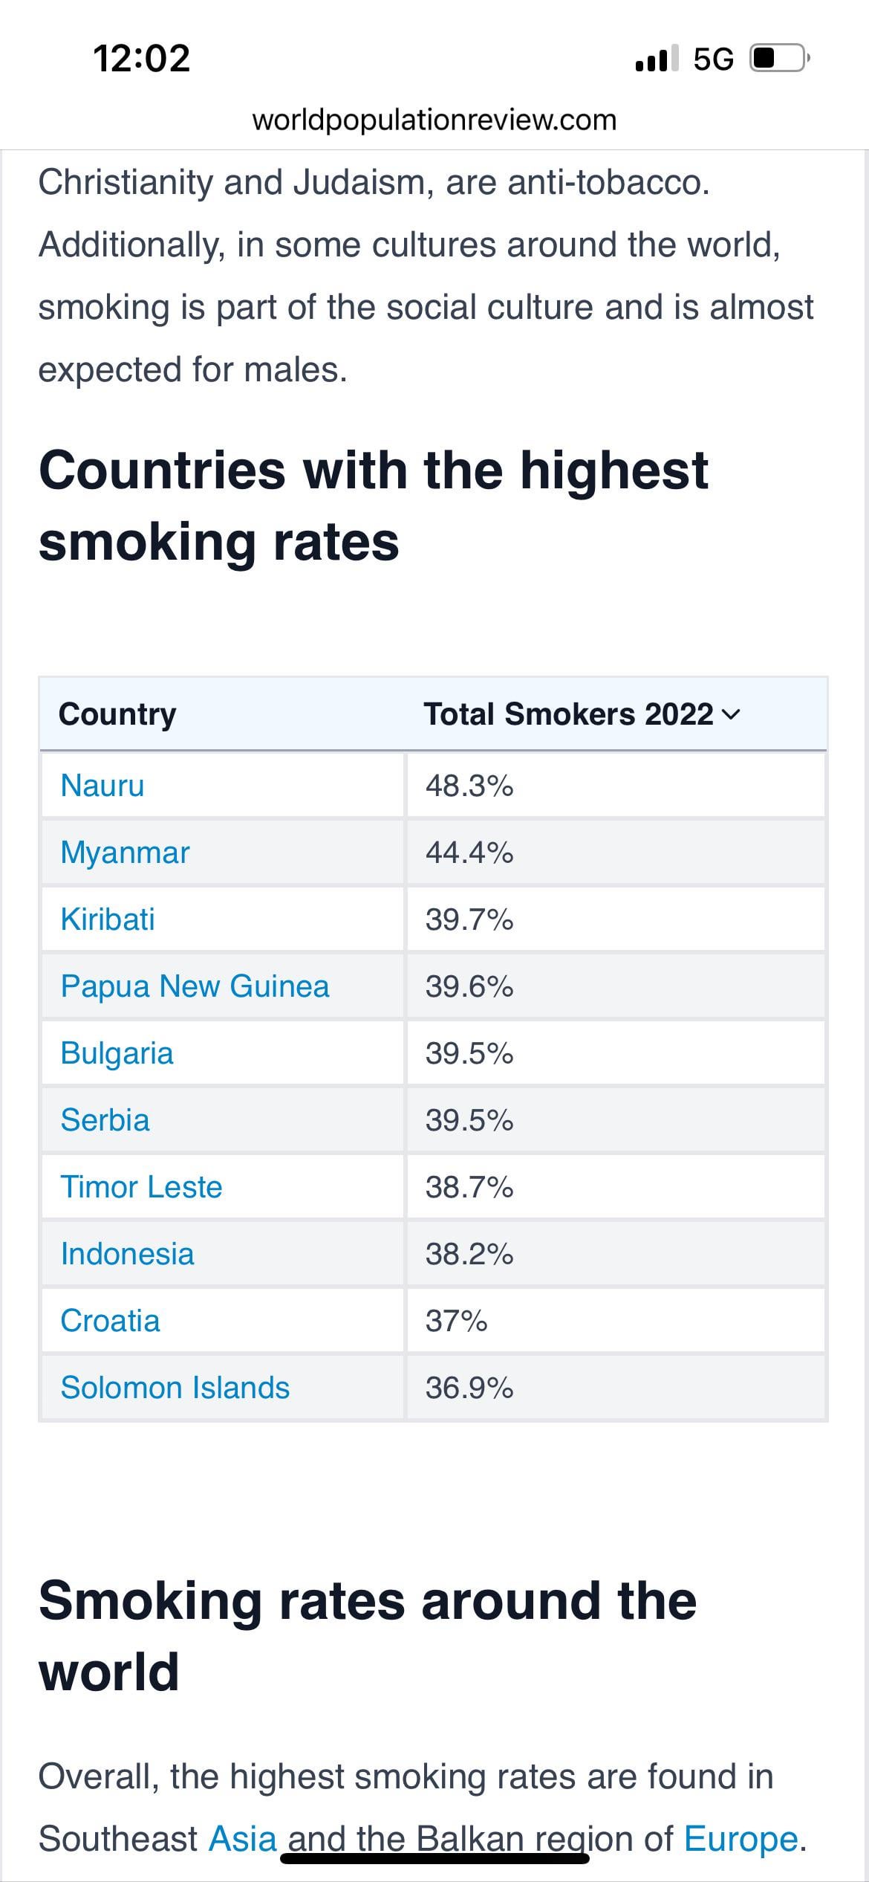This screenshot has height=1882, width=869.
Task: Go to Solomon Islands page
Action: [175, 1388]
